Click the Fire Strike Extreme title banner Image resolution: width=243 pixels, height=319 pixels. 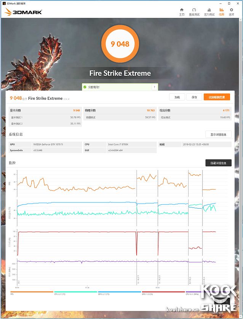[120, 73]
